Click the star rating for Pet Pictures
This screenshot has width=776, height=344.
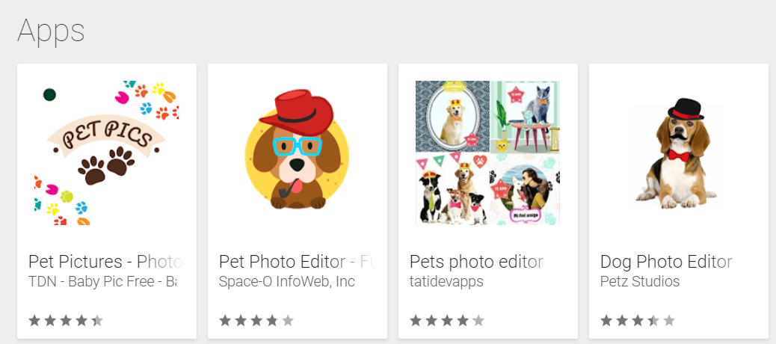66,321
